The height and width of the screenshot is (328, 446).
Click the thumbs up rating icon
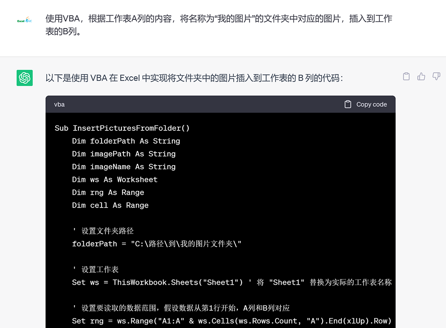coord(421,76)
